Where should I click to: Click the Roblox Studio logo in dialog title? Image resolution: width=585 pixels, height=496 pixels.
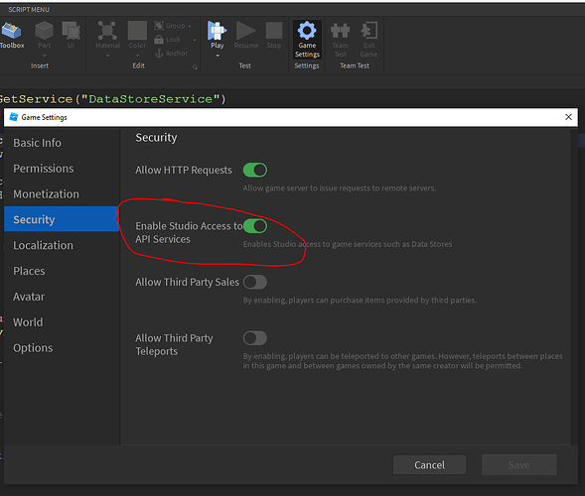[x=14, y=117]
